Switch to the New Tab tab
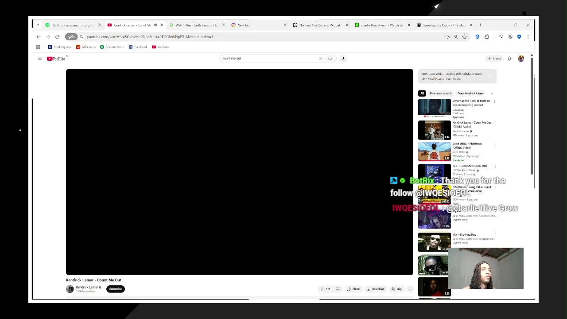The height and width of the screenshot is (319, 567). [259, 25]
